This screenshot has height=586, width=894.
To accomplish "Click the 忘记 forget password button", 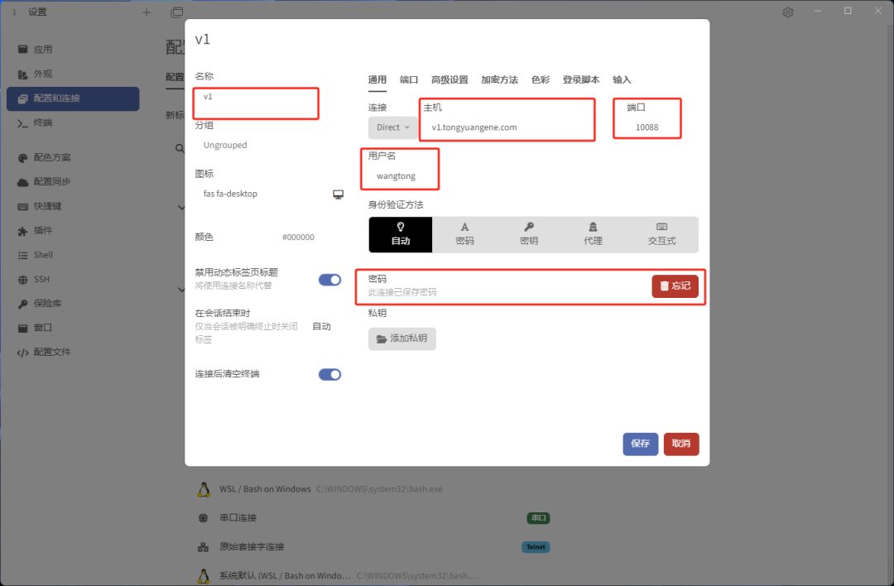I will click(675, 286).
